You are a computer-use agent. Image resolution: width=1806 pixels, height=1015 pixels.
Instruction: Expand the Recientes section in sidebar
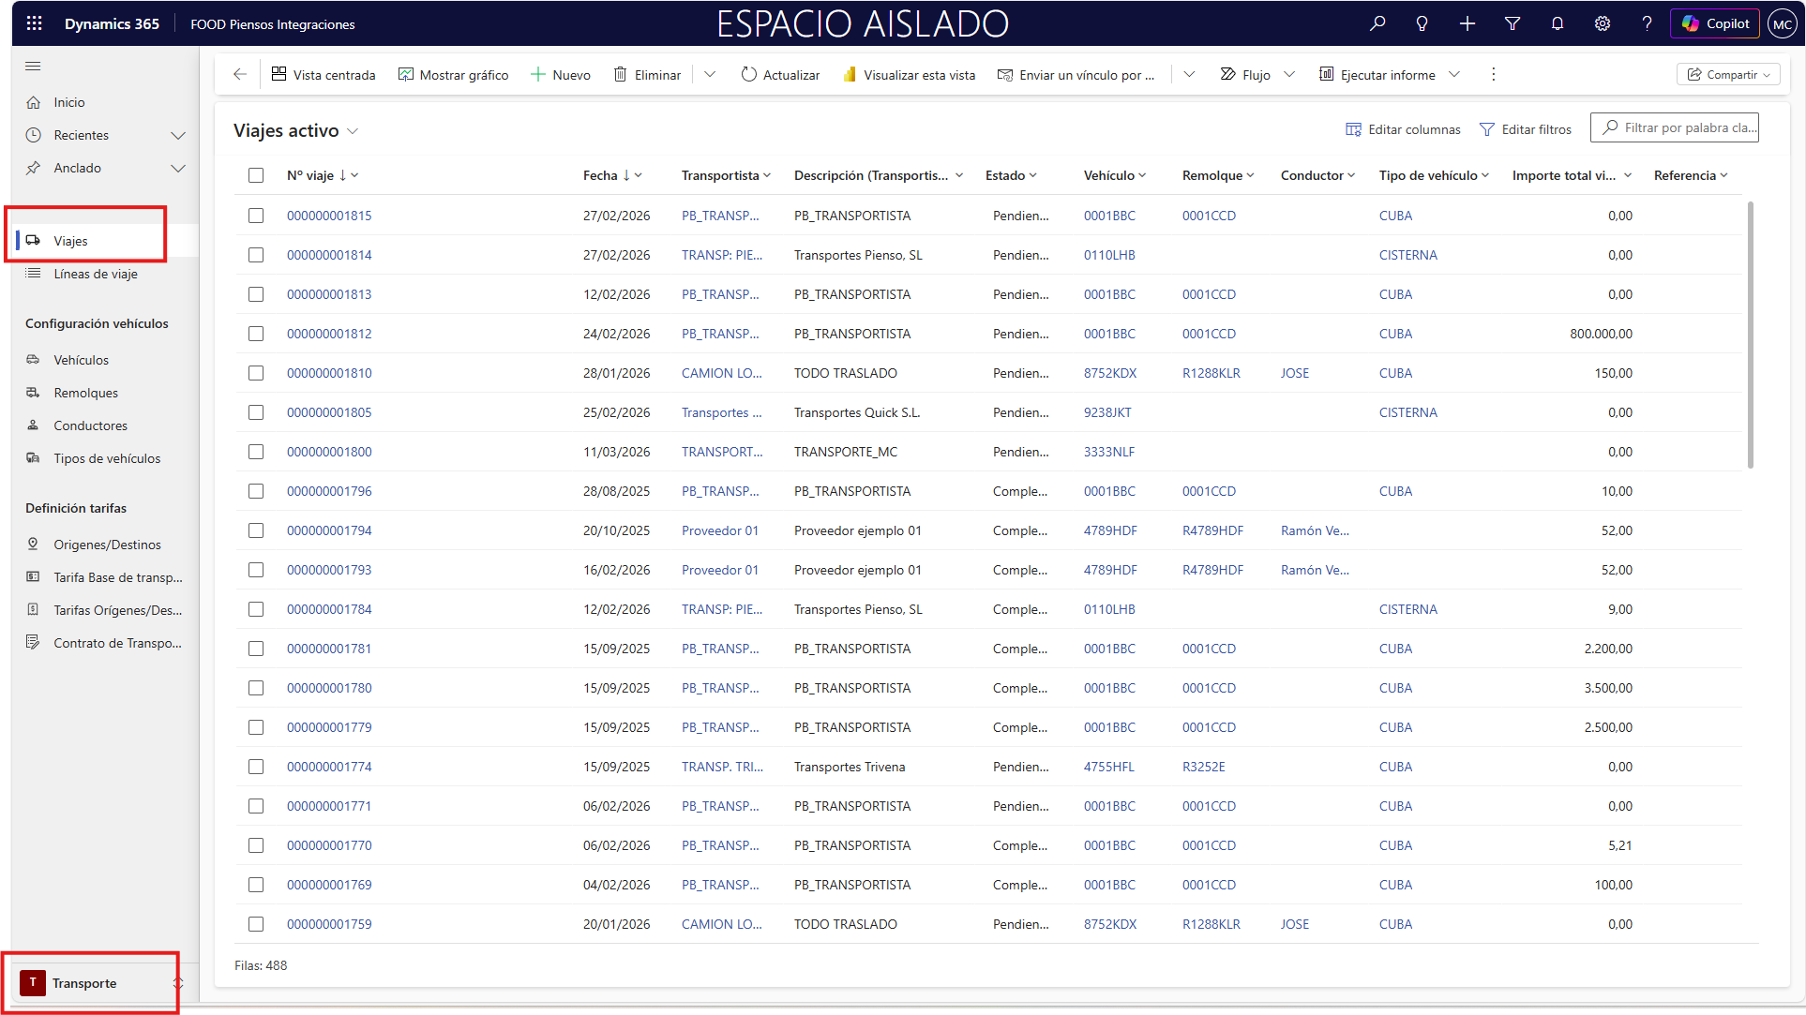[x=178, y=136]
